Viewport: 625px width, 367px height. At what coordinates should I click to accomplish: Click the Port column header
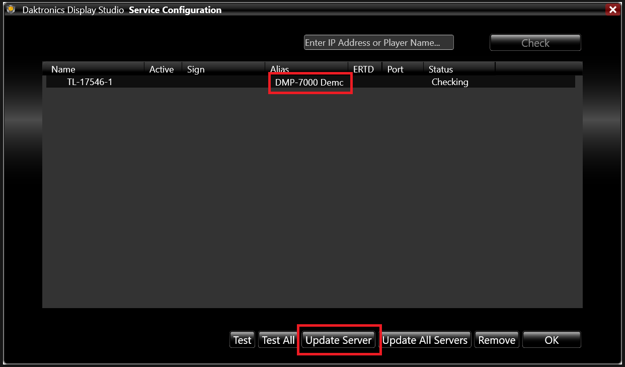tap(396, 69)
